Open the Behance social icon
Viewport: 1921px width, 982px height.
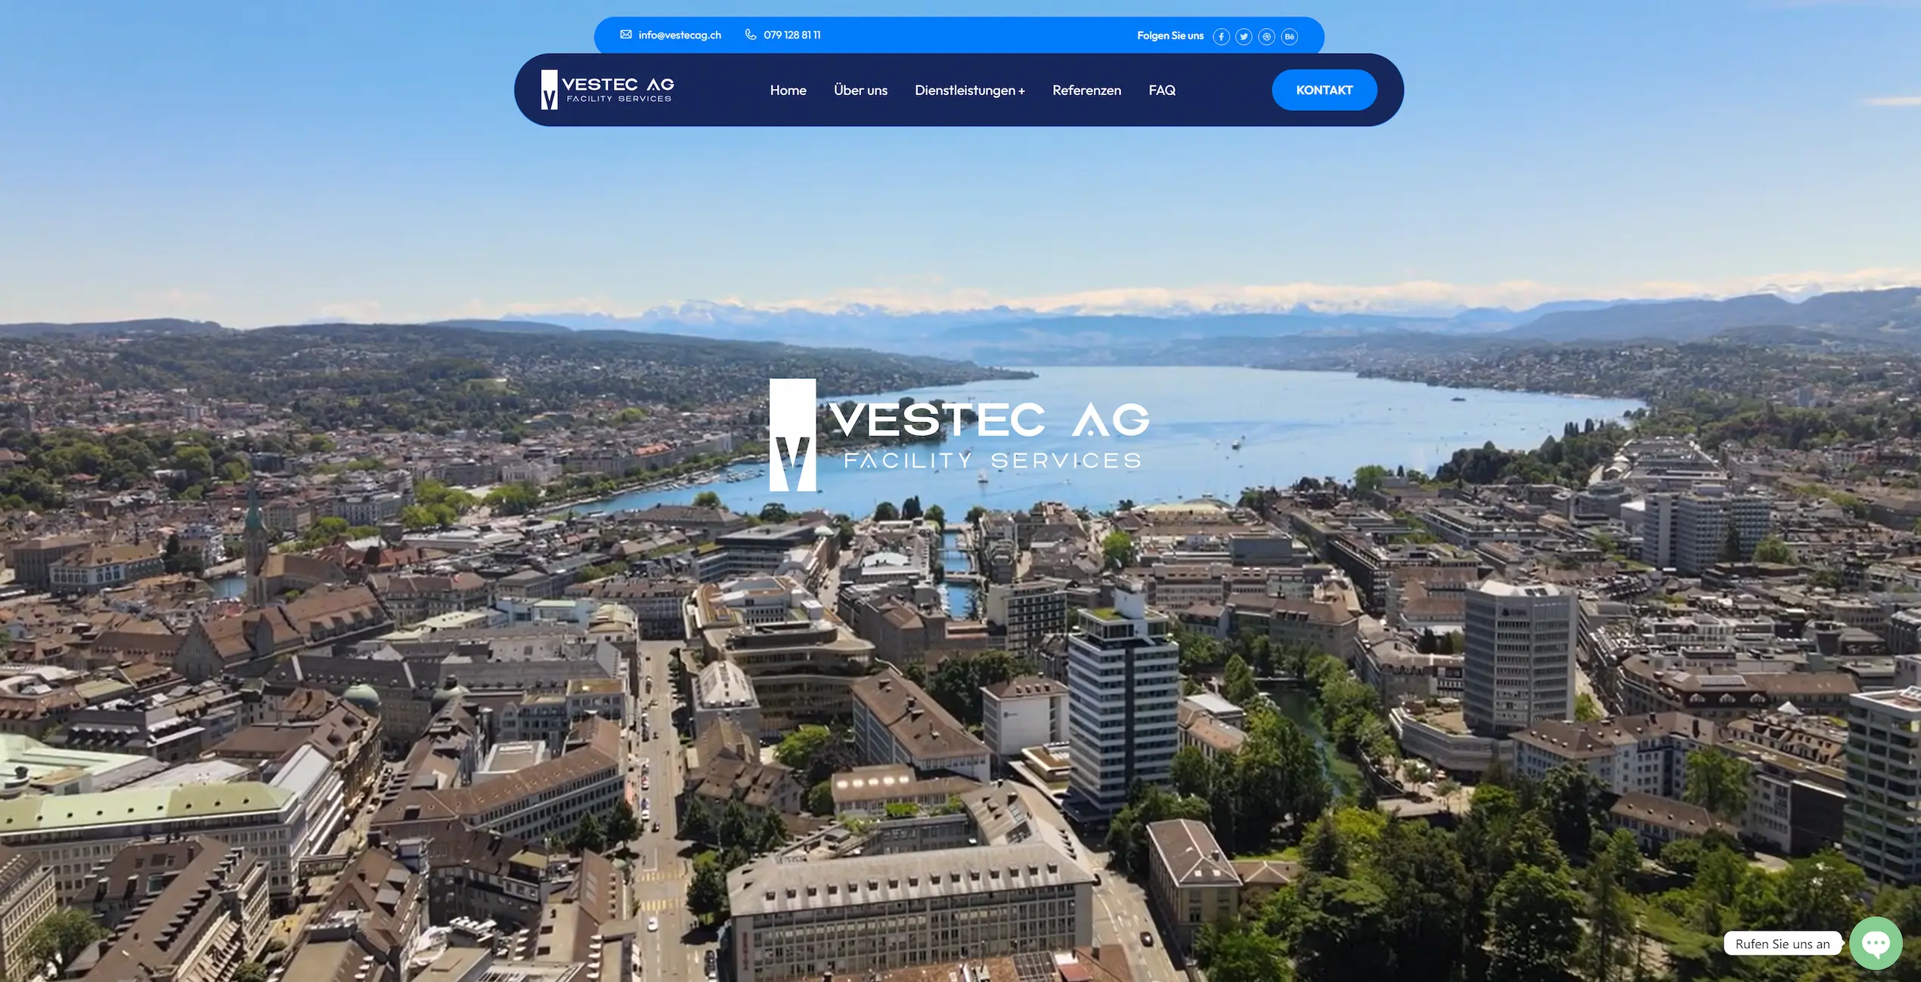1289,36
